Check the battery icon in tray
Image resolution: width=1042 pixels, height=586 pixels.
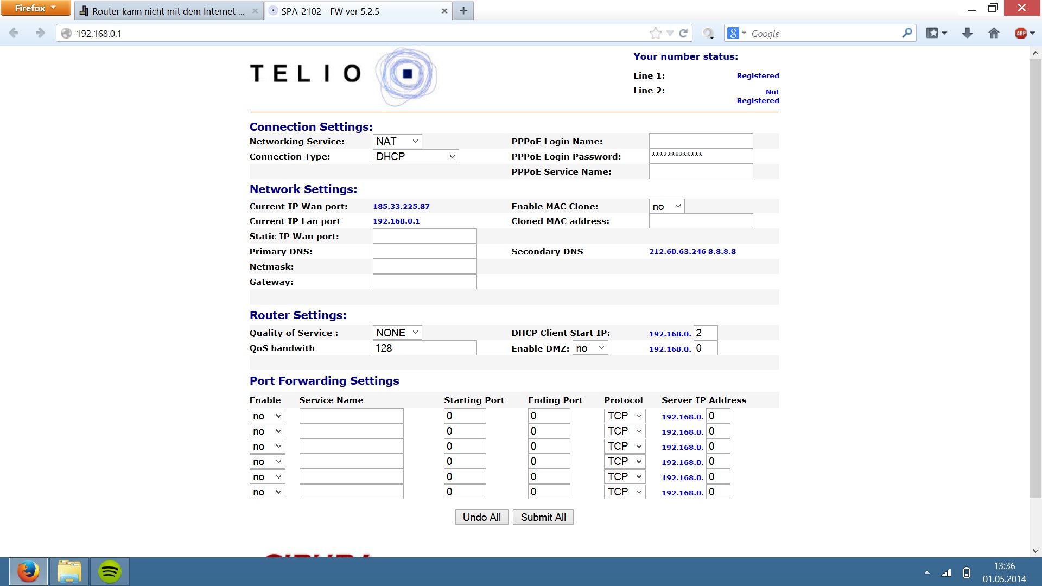(967, 572)
